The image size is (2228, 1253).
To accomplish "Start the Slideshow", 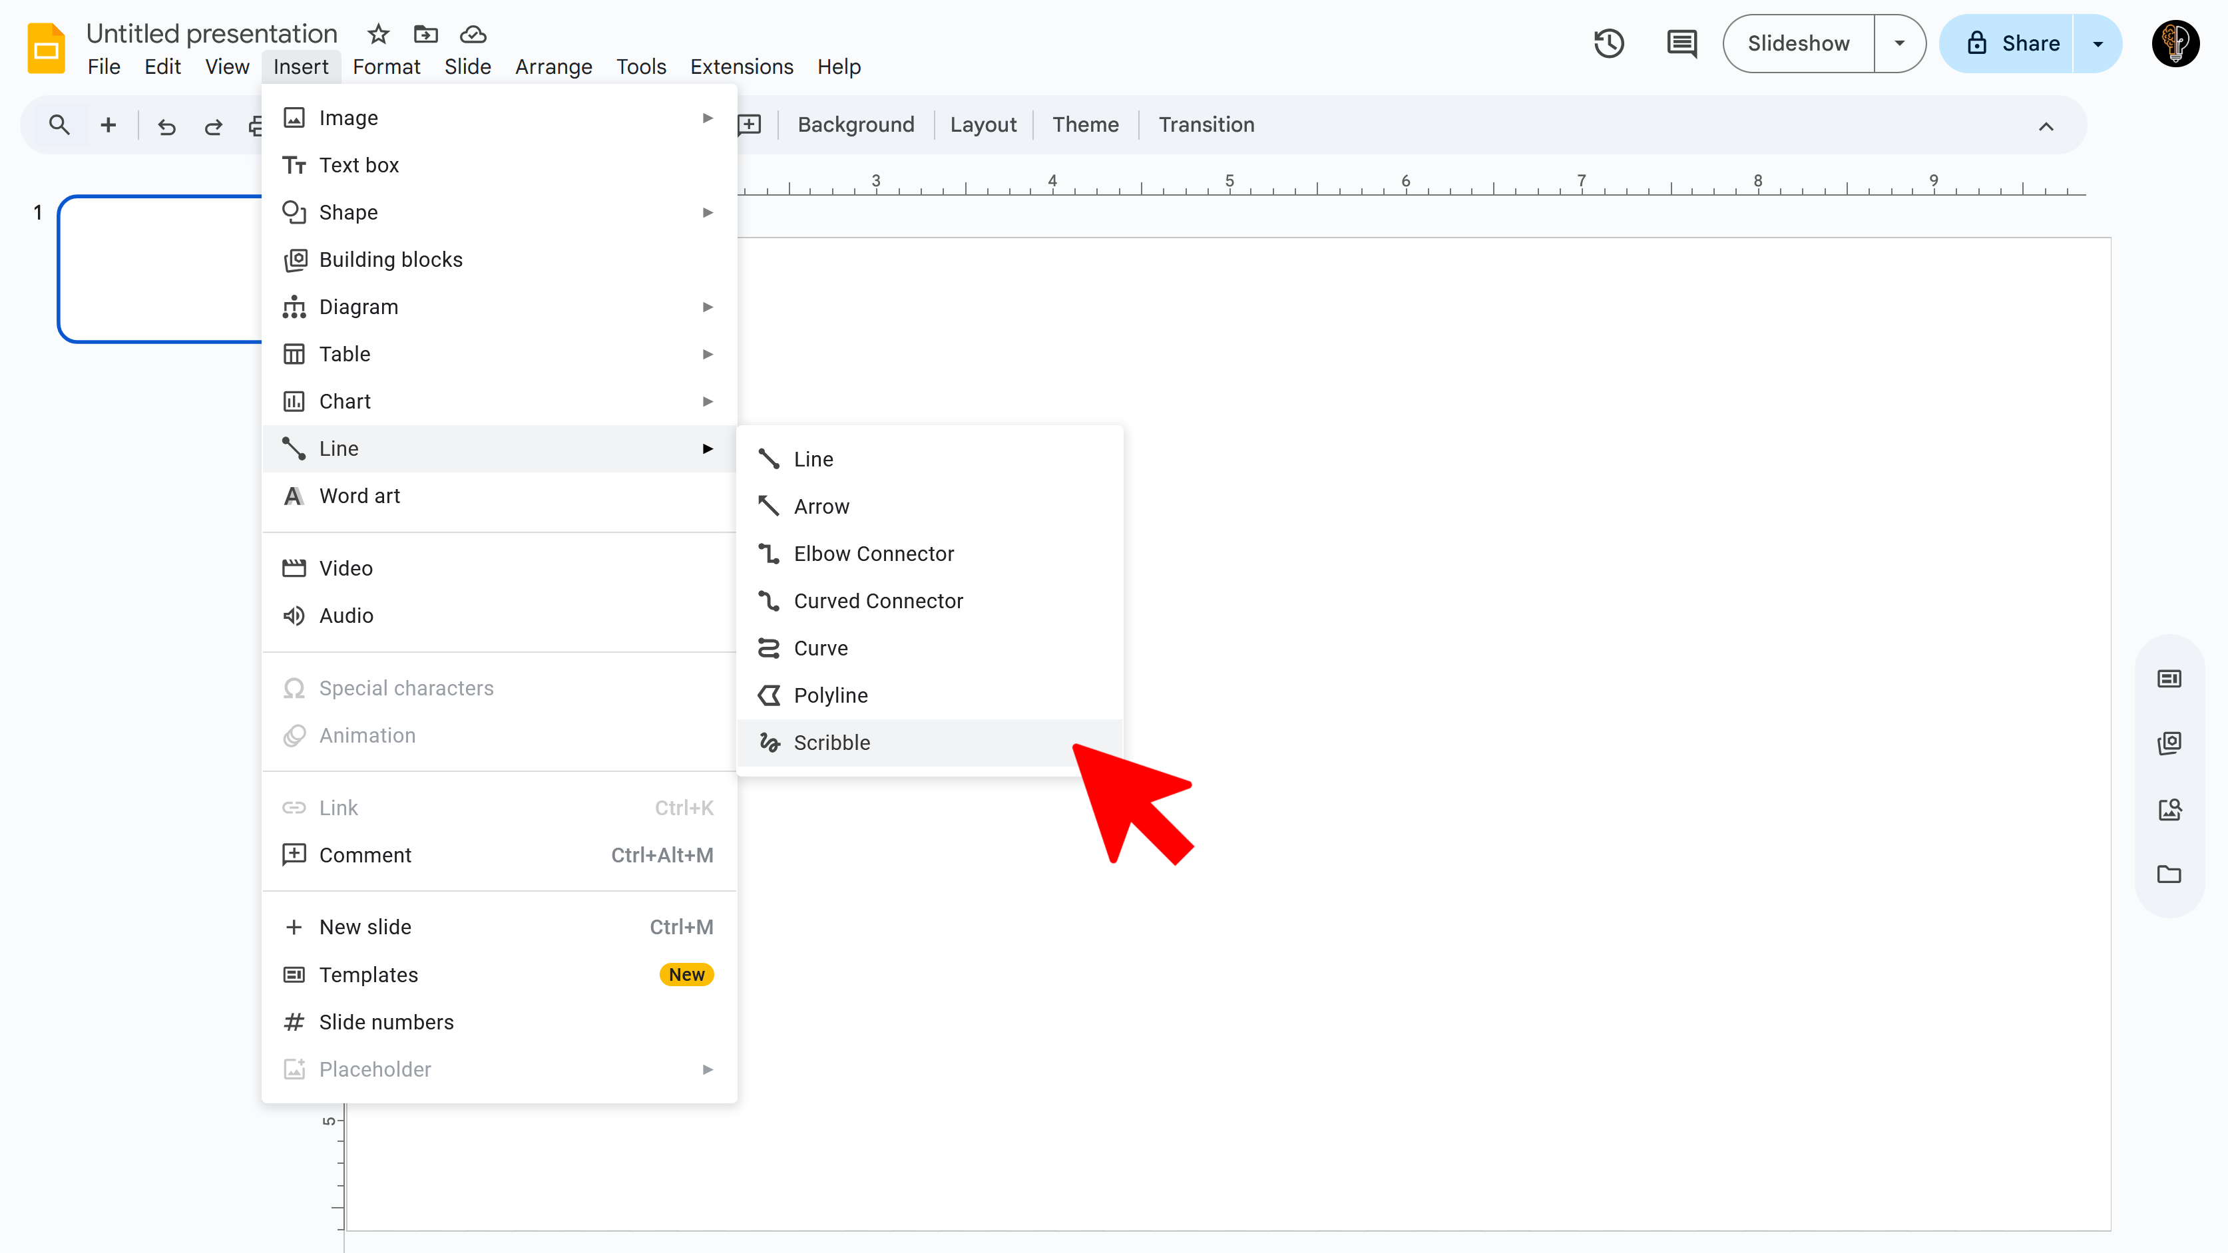I will 1798,43.
